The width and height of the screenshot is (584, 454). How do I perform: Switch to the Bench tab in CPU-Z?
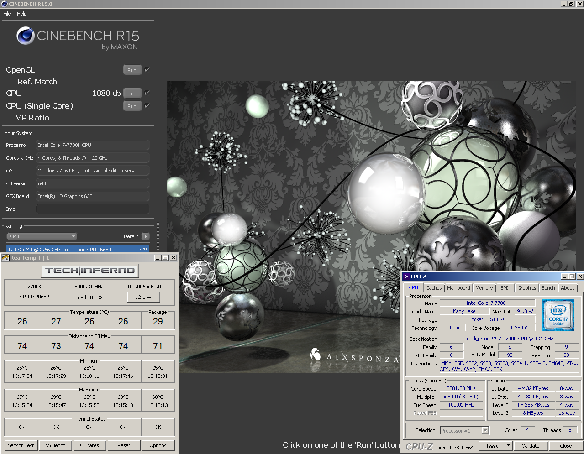pyautogui.click(x=548, y=288)
